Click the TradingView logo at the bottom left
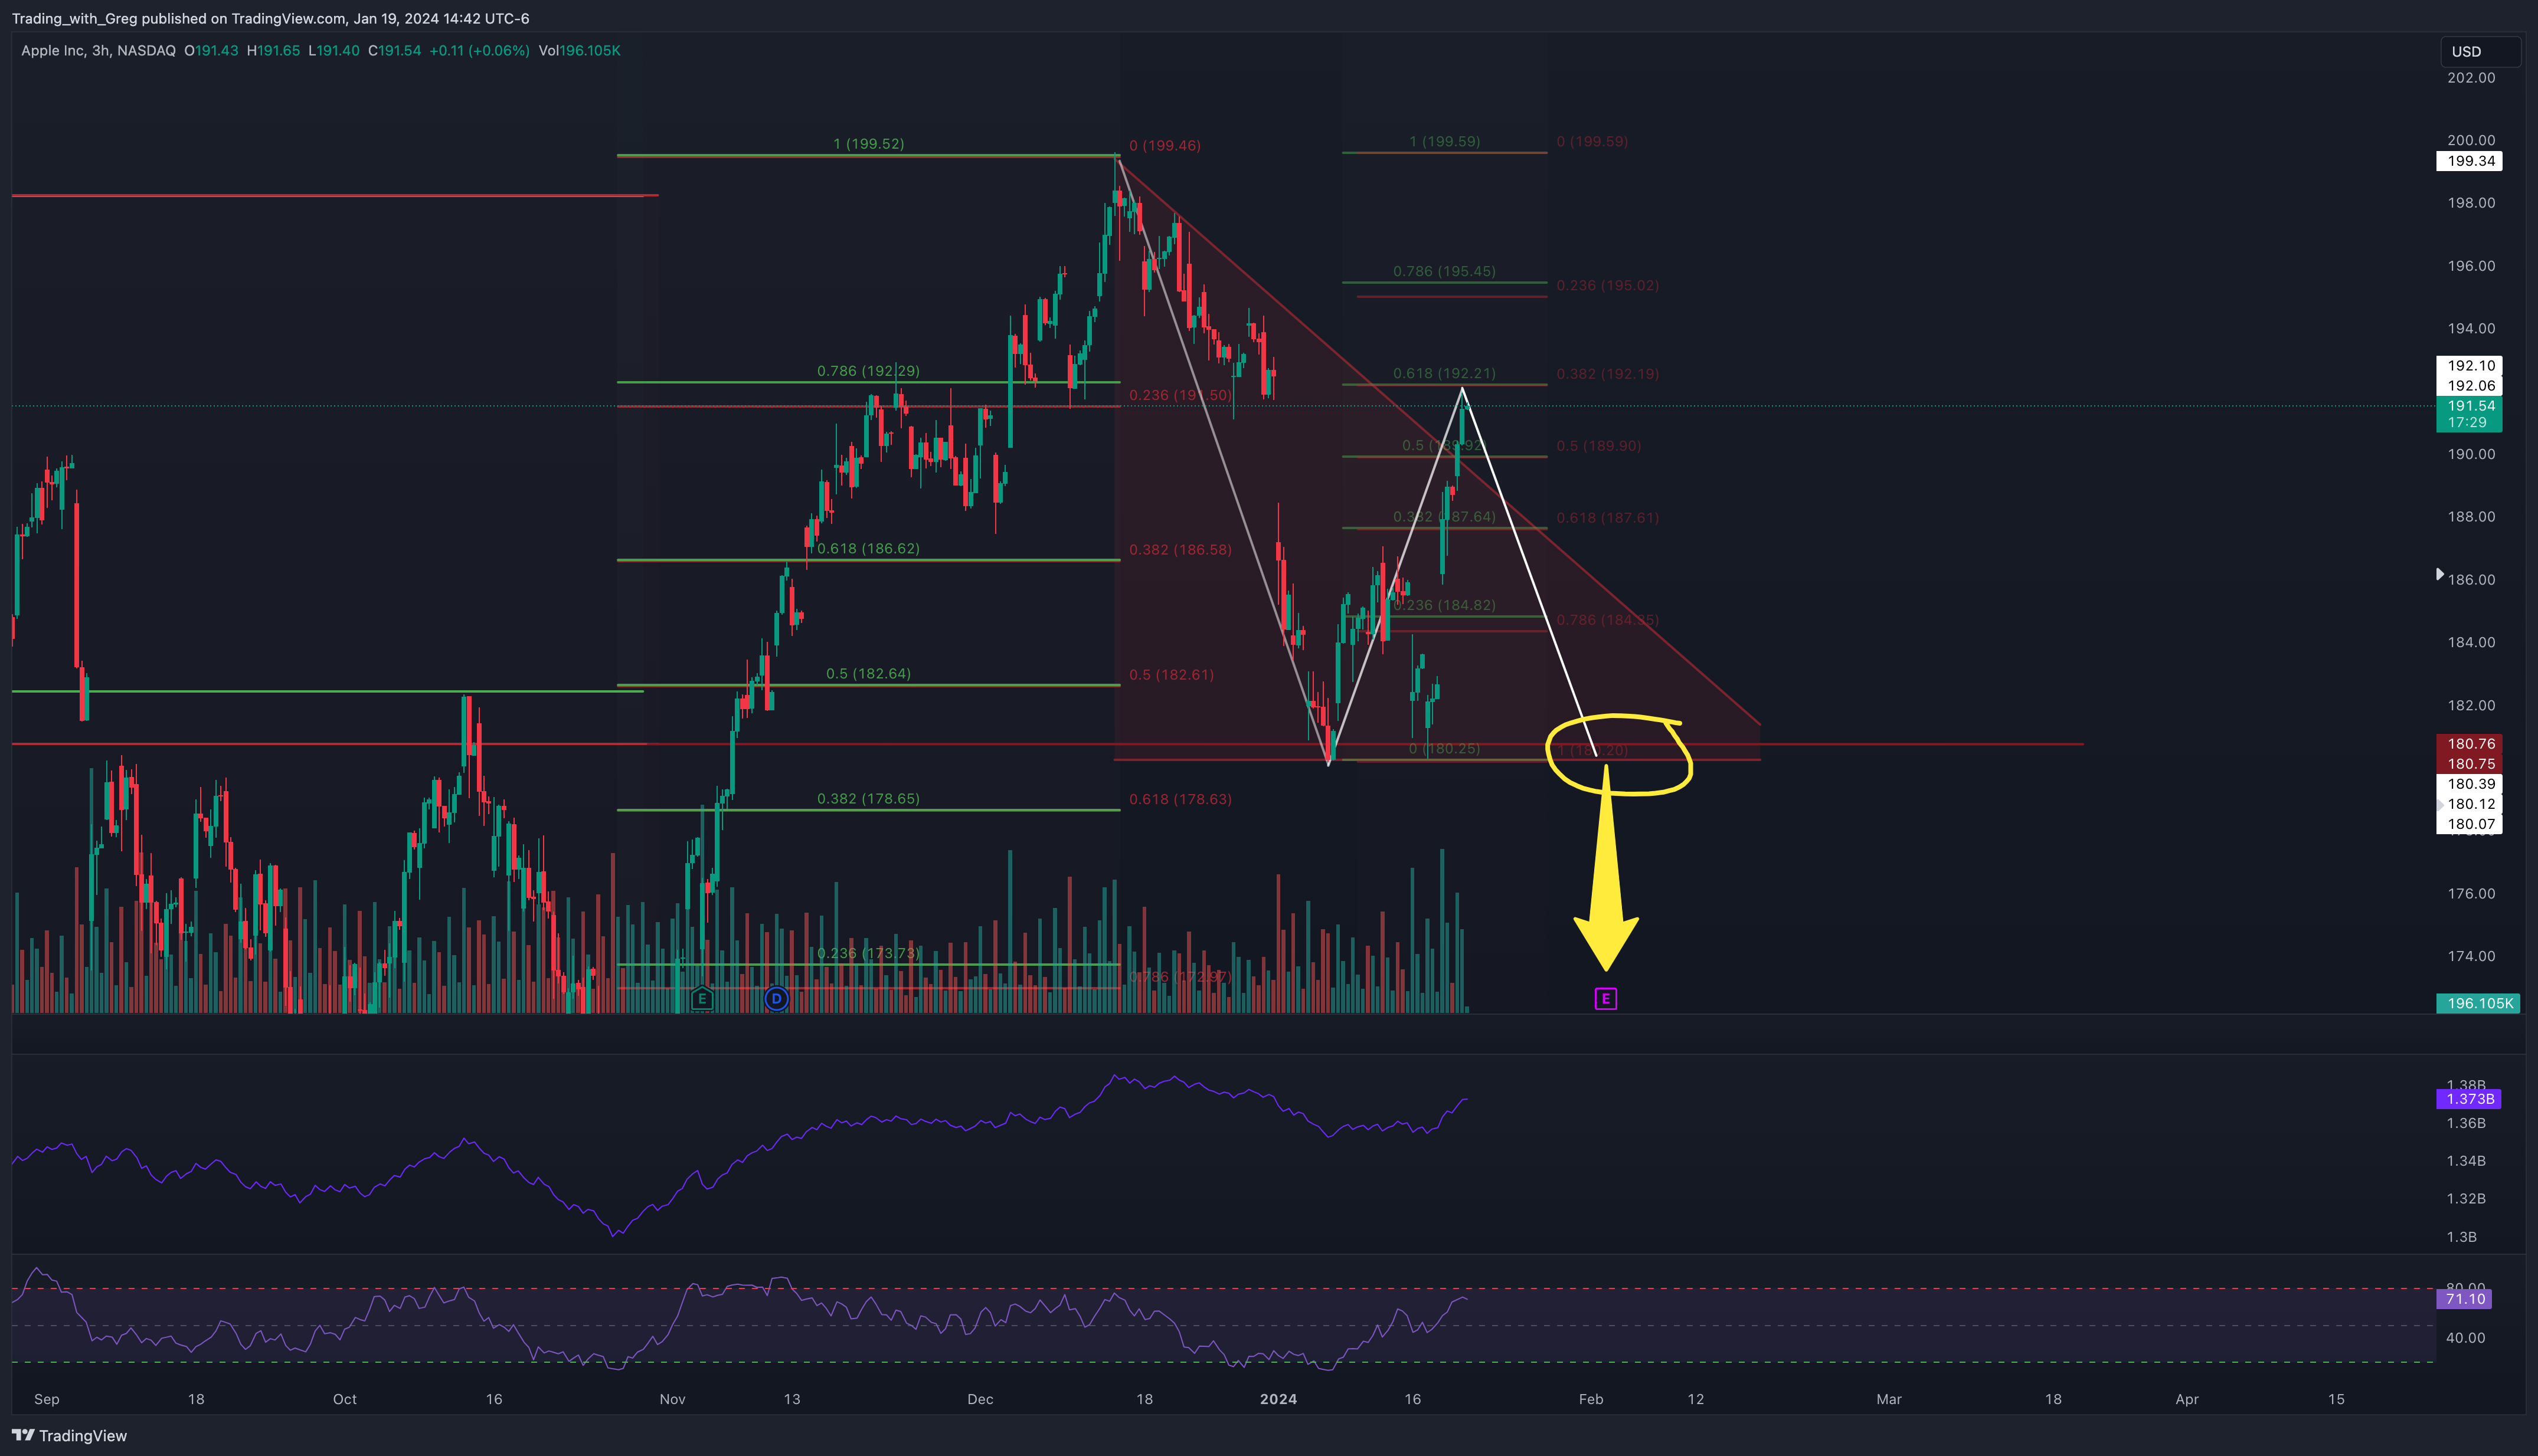This screenshot has height=1456, width=2538. coord(70,1435)
